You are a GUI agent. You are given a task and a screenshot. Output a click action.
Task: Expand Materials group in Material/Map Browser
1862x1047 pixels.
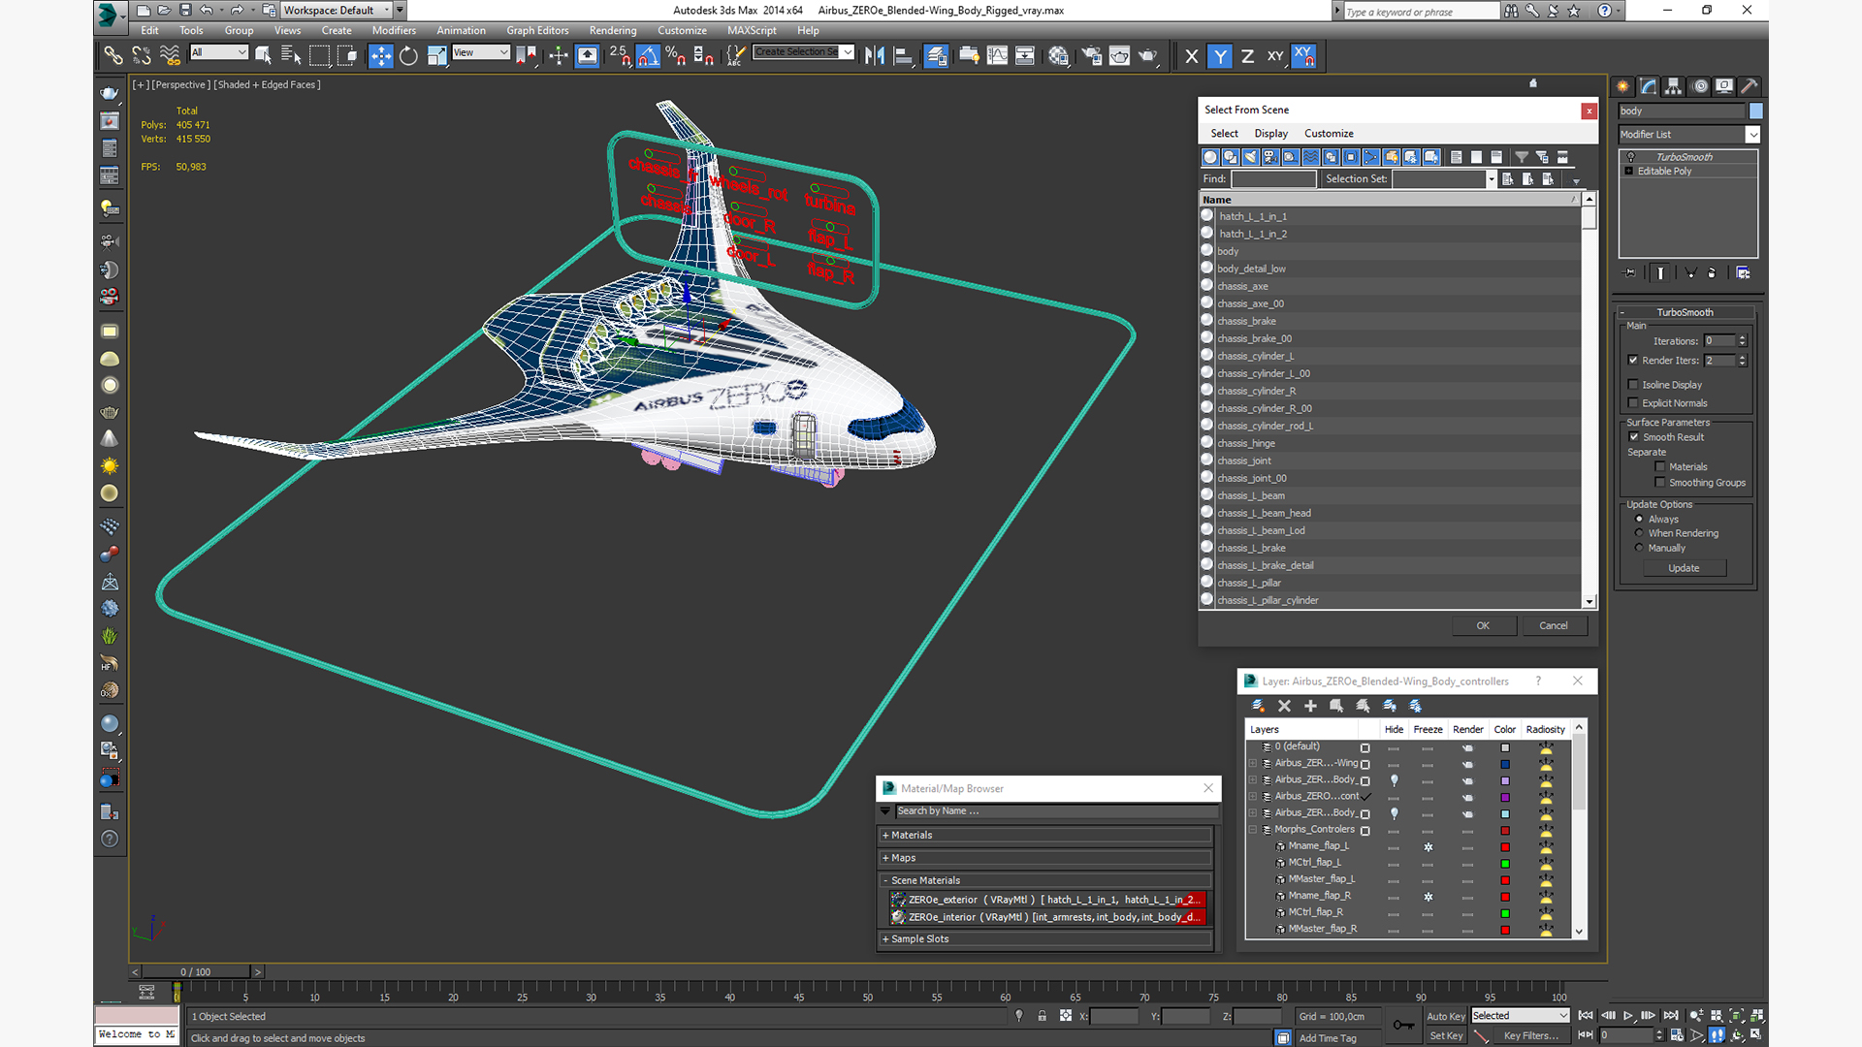point(1045,835)
